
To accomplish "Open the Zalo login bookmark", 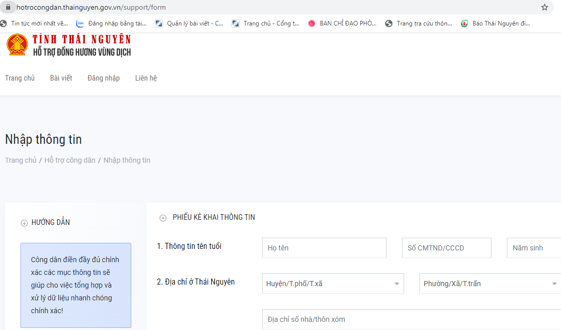I will tap(111, 23).
